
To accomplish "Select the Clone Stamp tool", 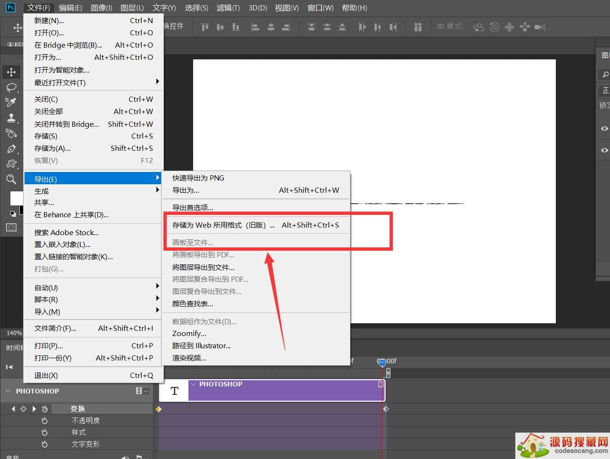I will [11, 118].
